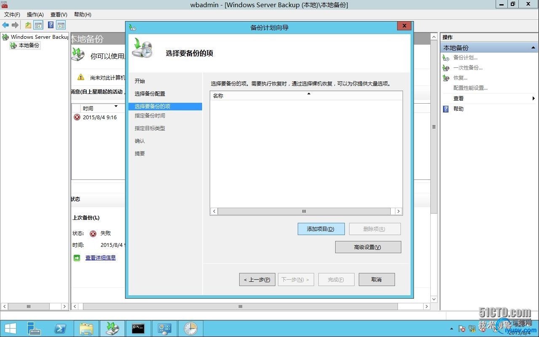This screenshot has height=337, width=539.
Task: Open Server Manager from the taskbar
Action: point(34,329)
